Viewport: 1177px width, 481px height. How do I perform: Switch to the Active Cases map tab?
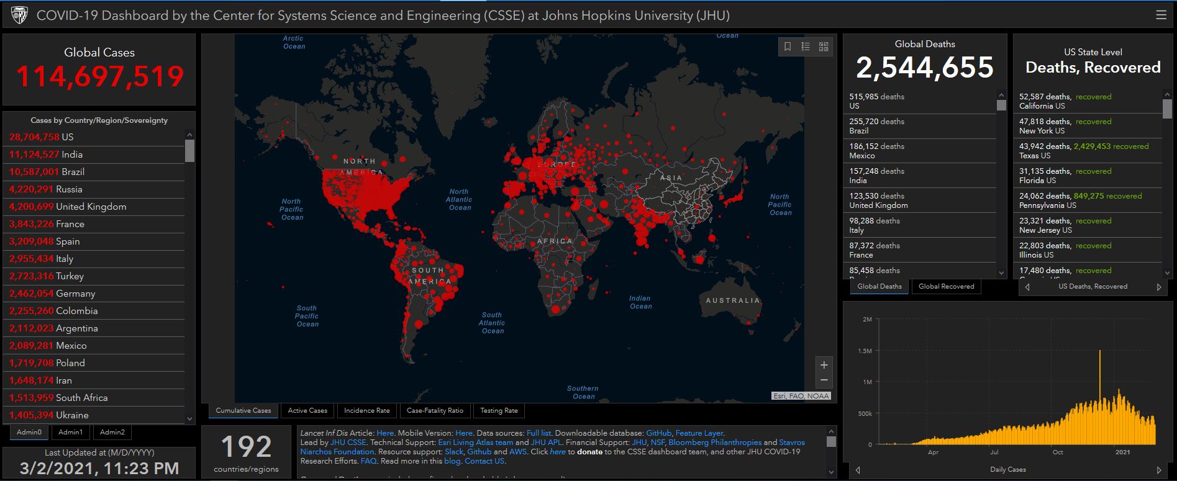pos(307,410)
